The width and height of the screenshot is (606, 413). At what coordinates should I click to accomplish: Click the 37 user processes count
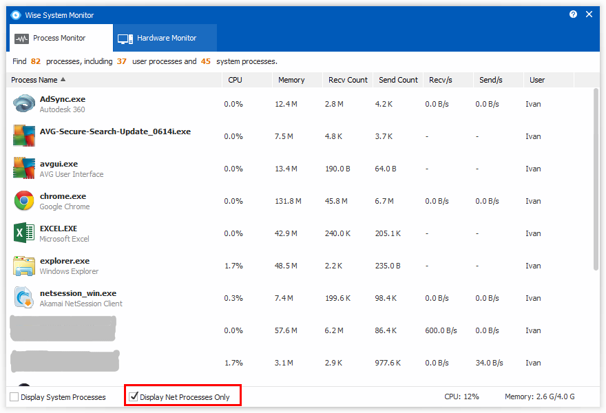122,61
